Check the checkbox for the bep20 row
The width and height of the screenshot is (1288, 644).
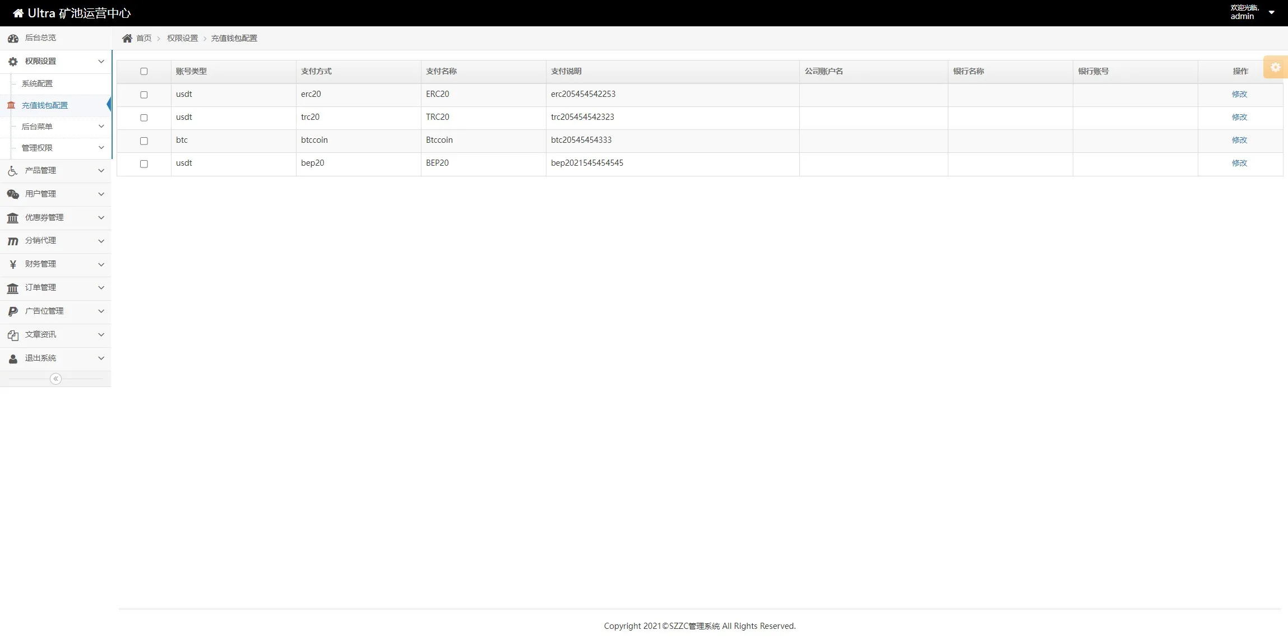(144, 164)
